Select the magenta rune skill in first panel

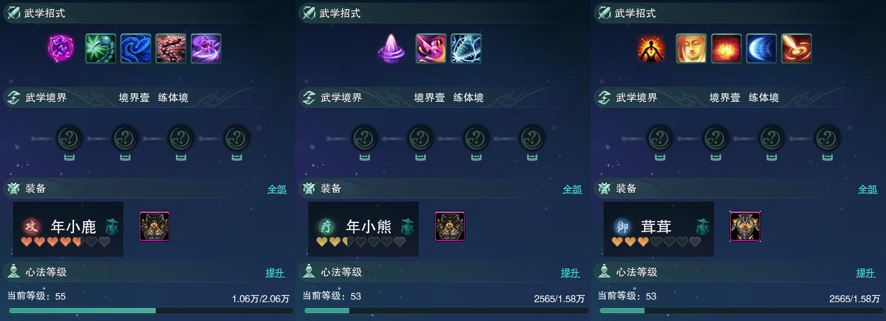tap(61, 48)
